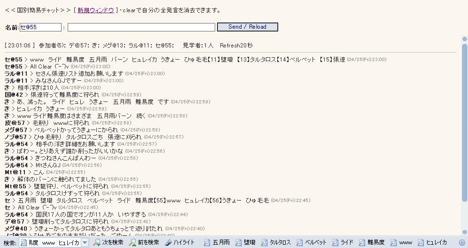Click the ヒュレイカ search keyword button
The height and width of the screenshot is (248, 468).
[x=432, y=242]
